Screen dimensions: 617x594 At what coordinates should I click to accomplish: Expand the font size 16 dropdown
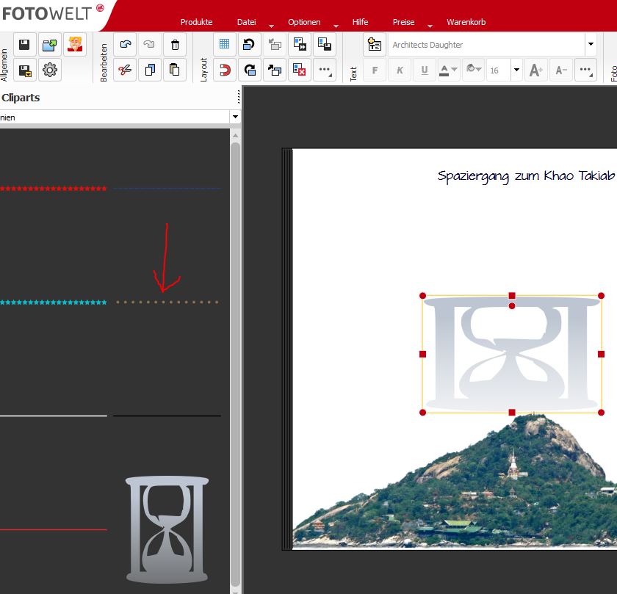pos(516,70)
